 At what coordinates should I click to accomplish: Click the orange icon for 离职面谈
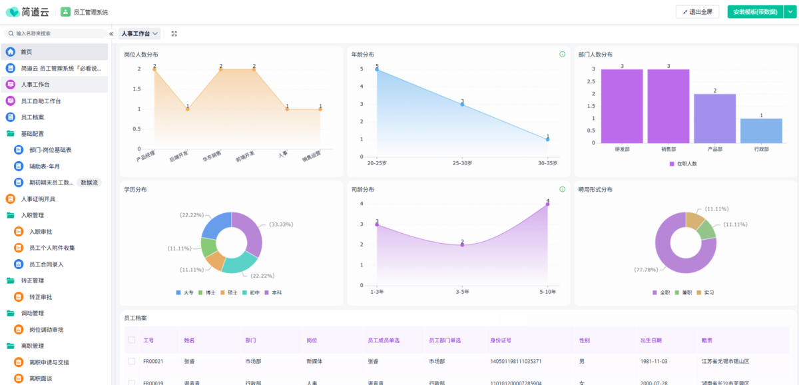pos(19,378)
